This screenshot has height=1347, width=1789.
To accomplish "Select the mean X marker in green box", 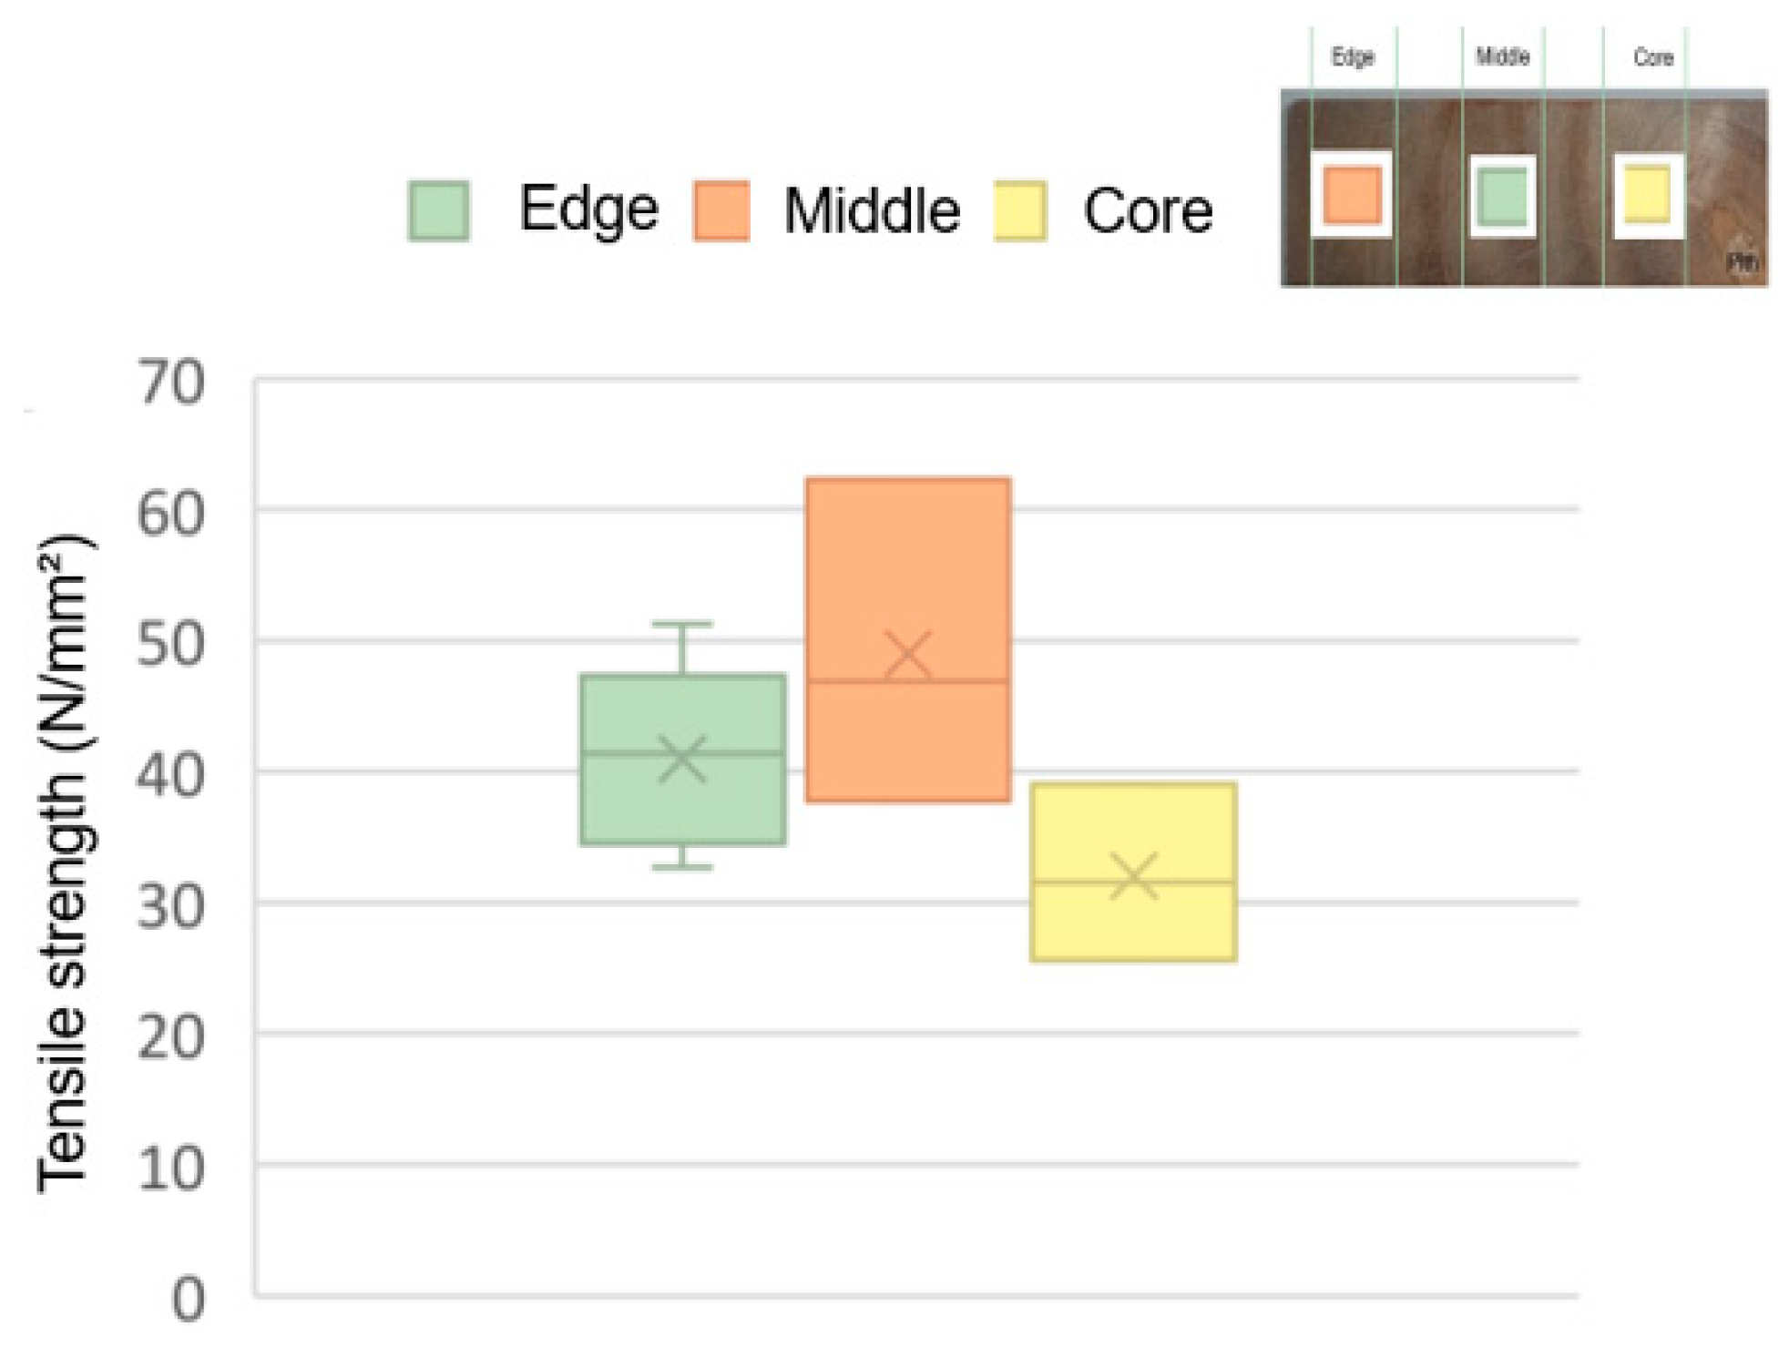I will pos(682,759).
